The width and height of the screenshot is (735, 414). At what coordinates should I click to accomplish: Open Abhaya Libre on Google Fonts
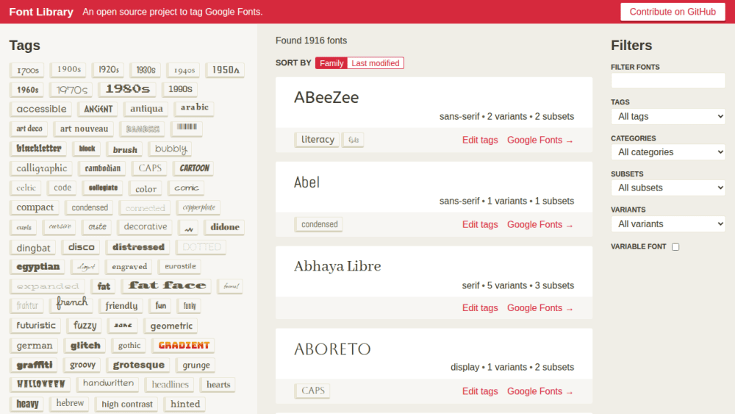click(540, 308)
